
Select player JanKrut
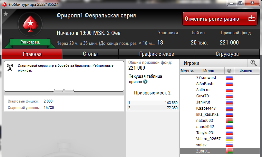coord(220,102)
